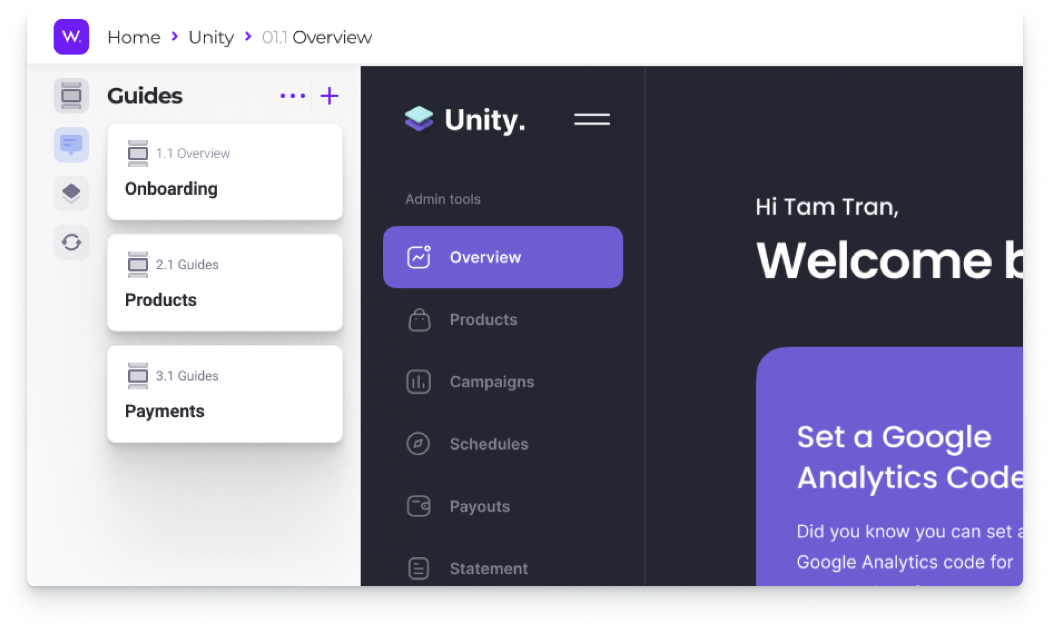This screenshot has height=630, width=1050.
Task: Select the layers stack sidebar icon
Action: 71,193
